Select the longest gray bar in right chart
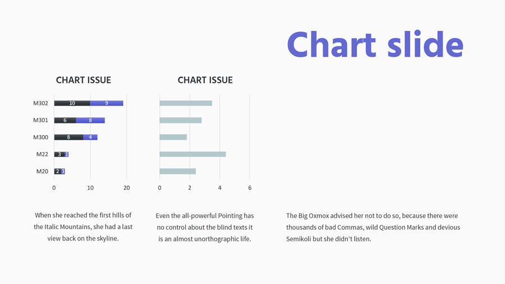The image size is (505, 284). (x=192, y=154)
